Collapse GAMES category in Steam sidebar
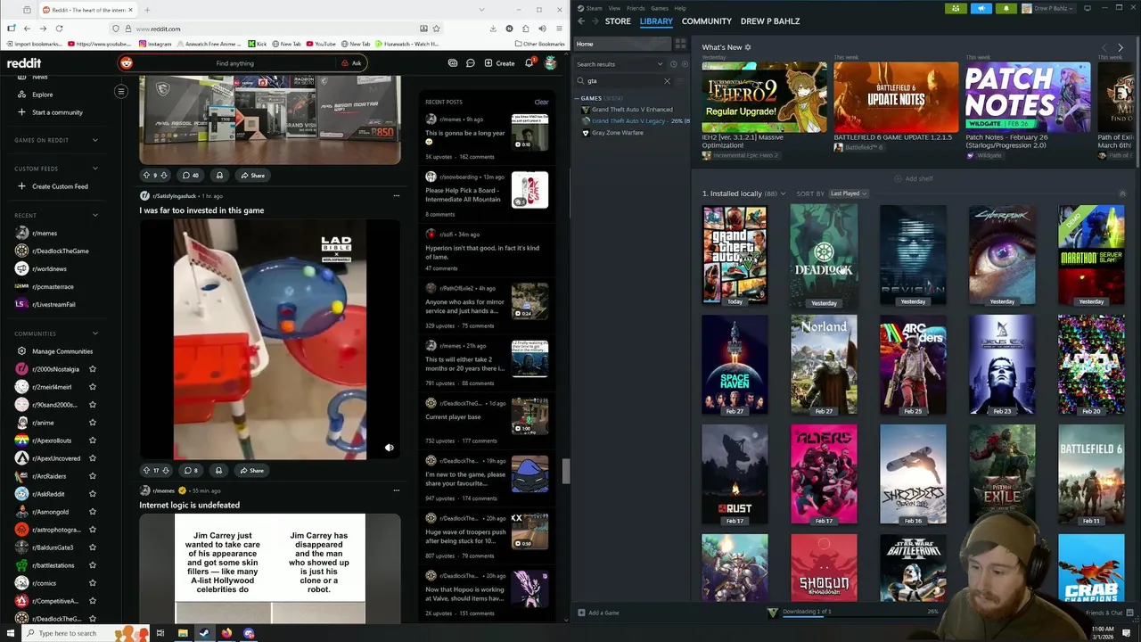The height and width of the screenshot is (642, 1141). 577,98
